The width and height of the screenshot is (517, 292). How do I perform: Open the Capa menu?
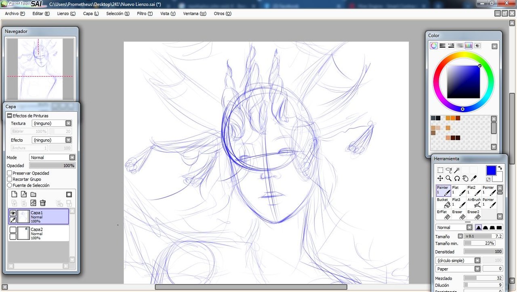[91, 13]
